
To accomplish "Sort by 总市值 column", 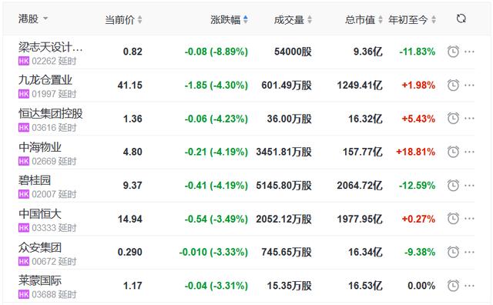I will pos(364,20).
